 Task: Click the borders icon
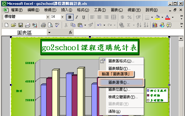147,17
